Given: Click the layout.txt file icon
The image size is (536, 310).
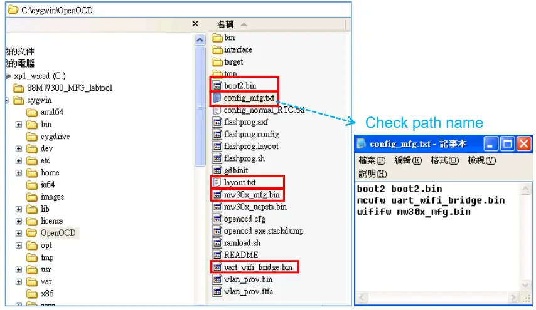Looking at the screenshot, I should (x=217, y=182).
